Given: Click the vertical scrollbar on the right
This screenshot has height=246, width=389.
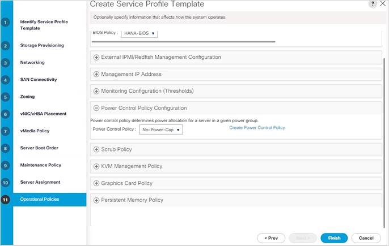Looking at the screenshot, I should [x=384, y=143].
